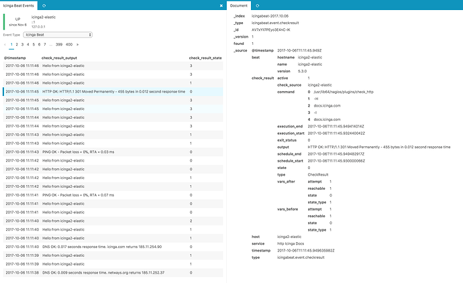Select current page 1 in pagination
The image size is (463, 283).
(11, 44)
